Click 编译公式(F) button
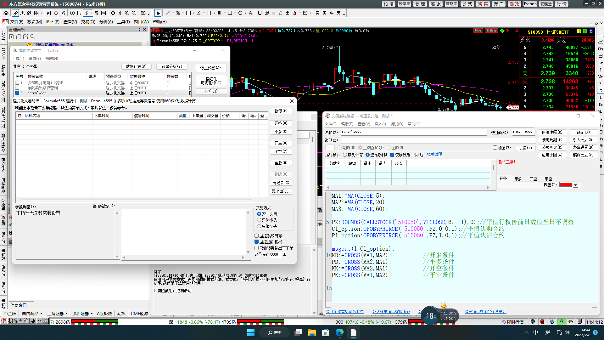Screen dimensions: 604x340 pyautogui.click(x=583, y=155)
